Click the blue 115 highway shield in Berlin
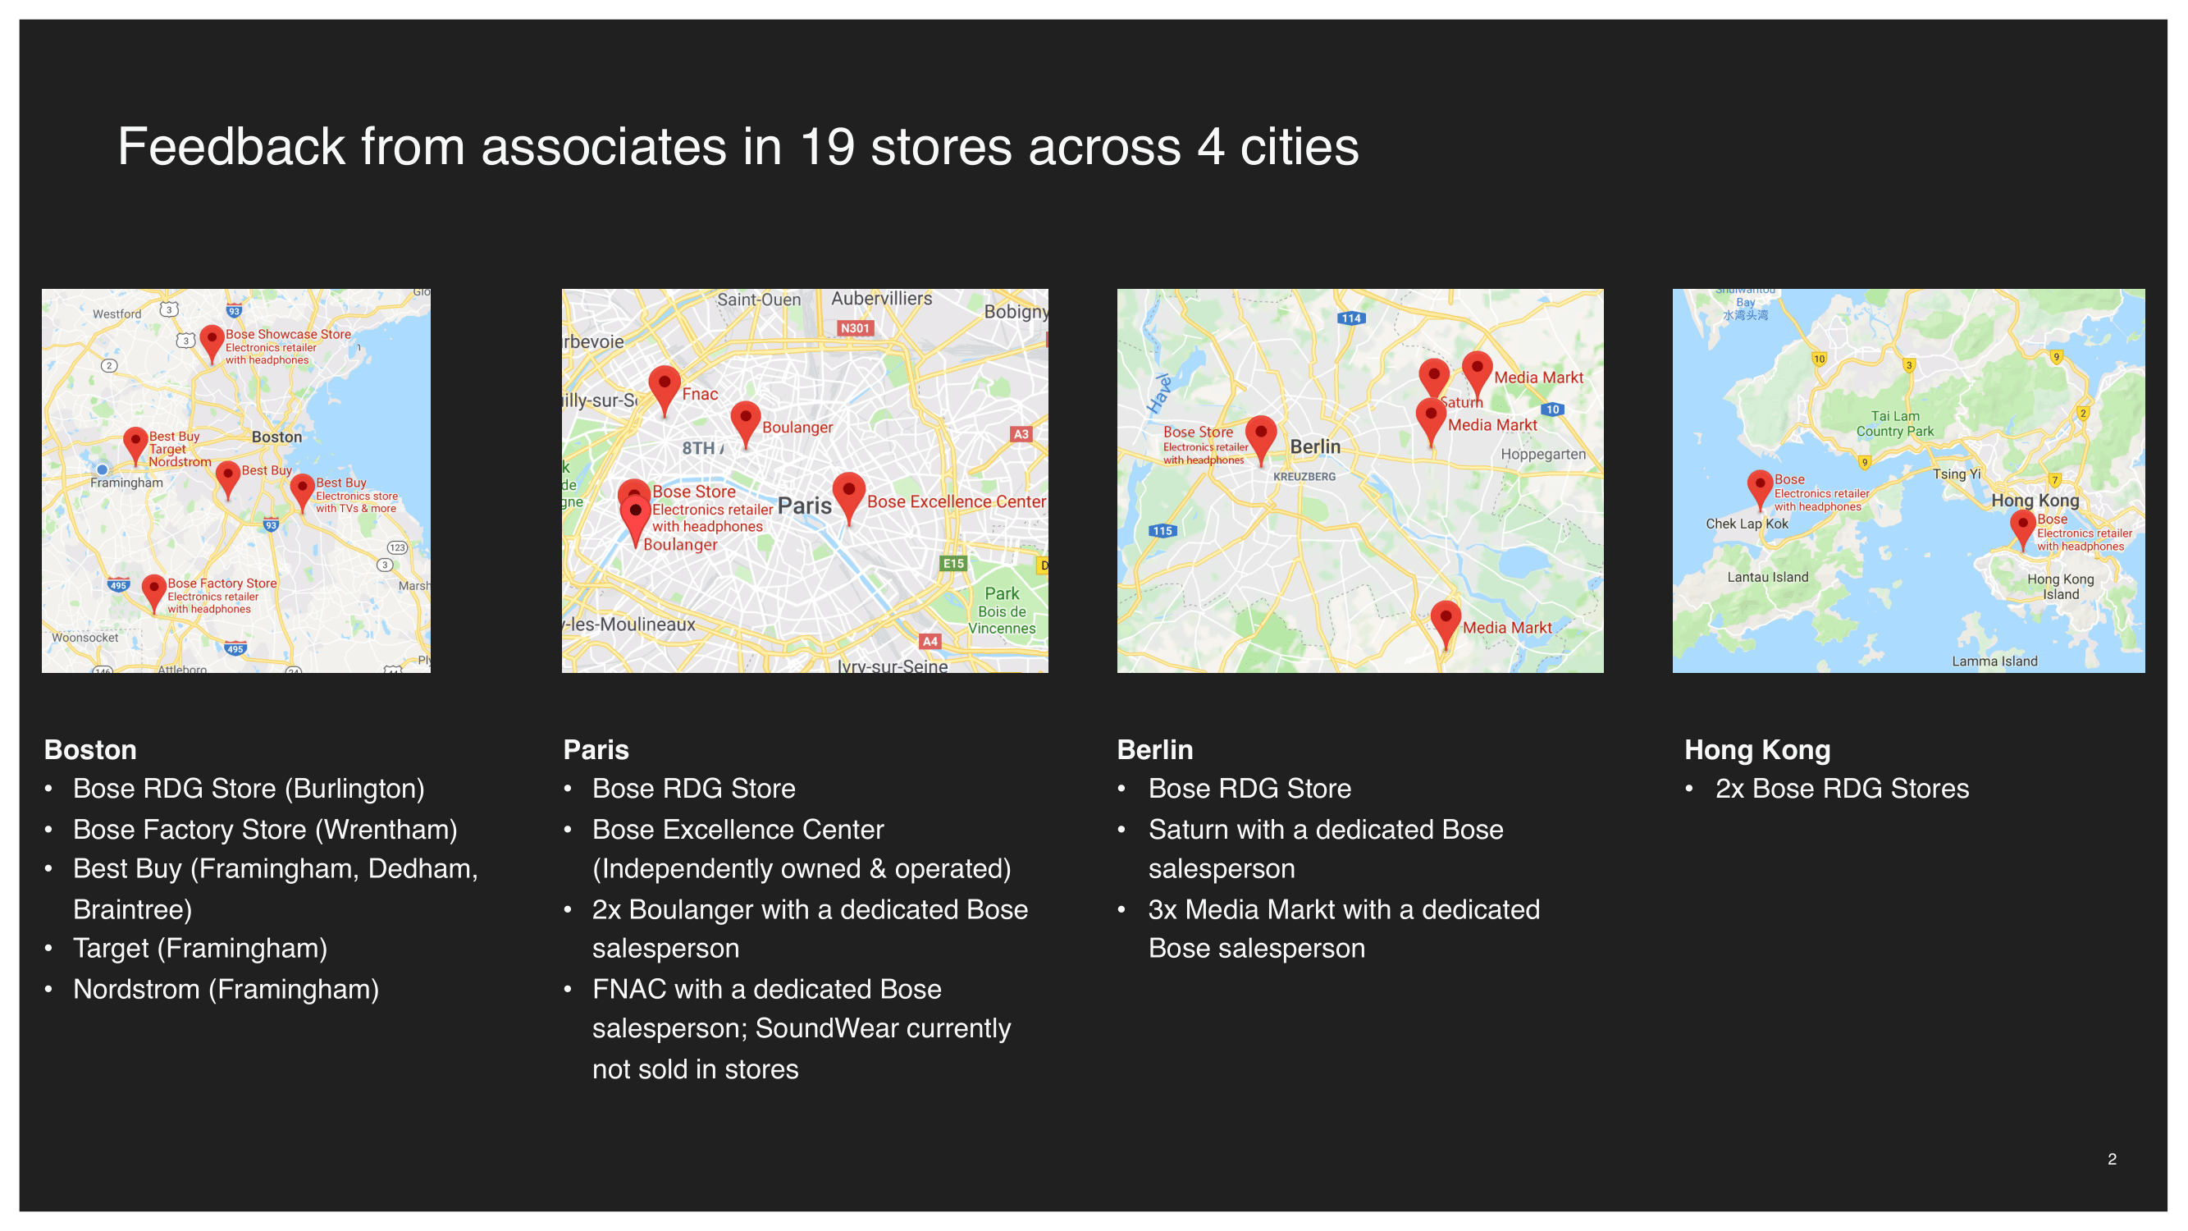Viewport: 2188px width, 1231px height. [1163, 531]
